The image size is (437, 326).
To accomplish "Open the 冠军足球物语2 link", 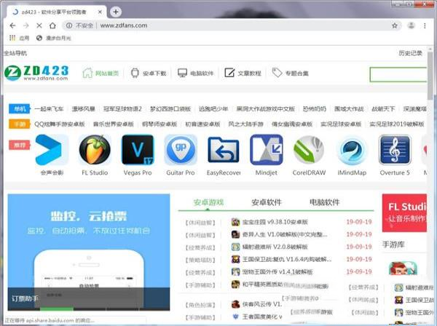I will [x=122, y=109].
